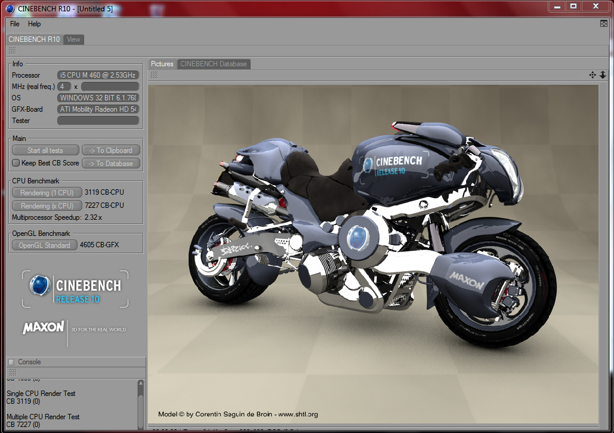Image resolution: width=614 pixels, height=433 pixels.
Task: Click the CINEBENCH app icon in title bar
Action: tap(10, 8)
